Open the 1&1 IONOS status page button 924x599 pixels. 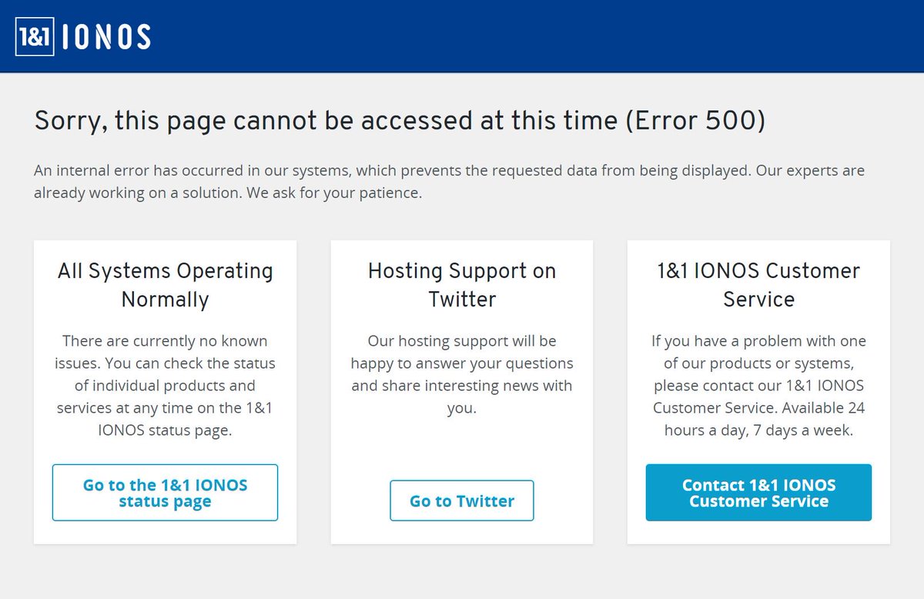pyautogui.click(x=165, y=493)
